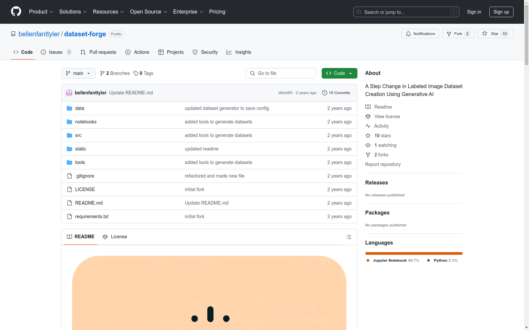529x330 pixels.
Task: Expand the Open Source menu
Action: coord(149,12)
